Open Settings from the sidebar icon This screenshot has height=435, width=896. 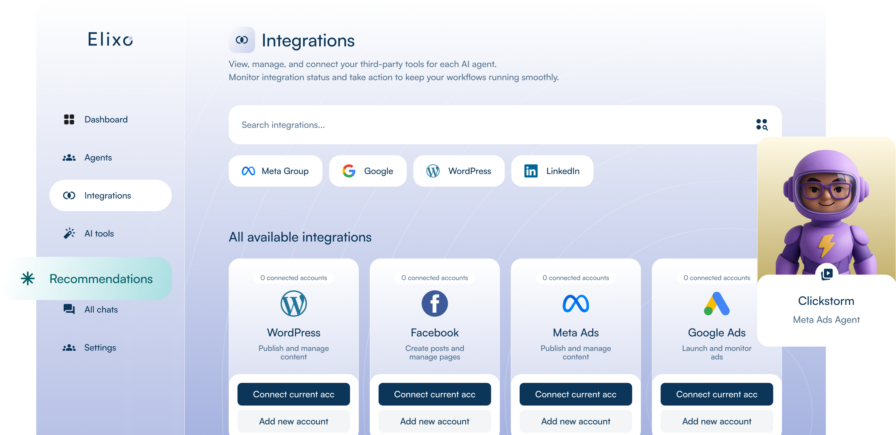click(x=69, y=347)
